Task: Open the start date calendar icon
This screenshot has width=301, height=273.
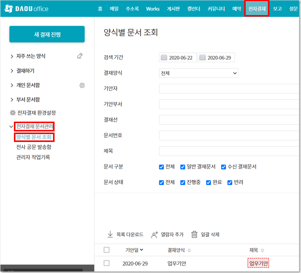Action: coord(164,58)
